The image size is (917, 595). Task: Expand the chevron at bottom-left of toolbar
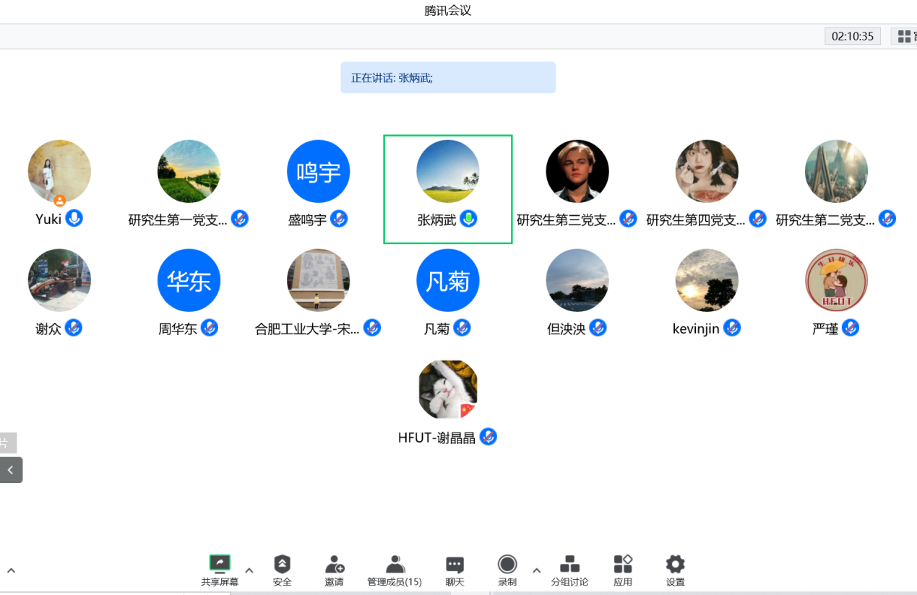coord(11,570)
